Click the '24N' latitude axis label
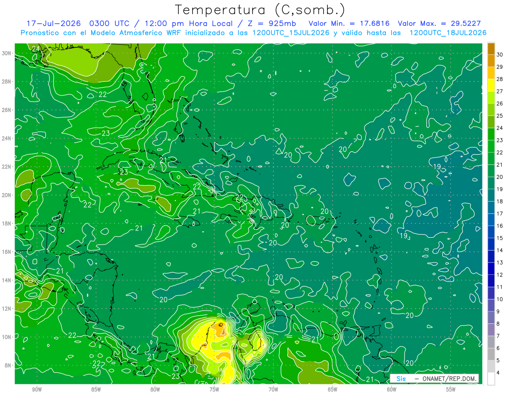 pyautogui.click(x=6, y=138)
